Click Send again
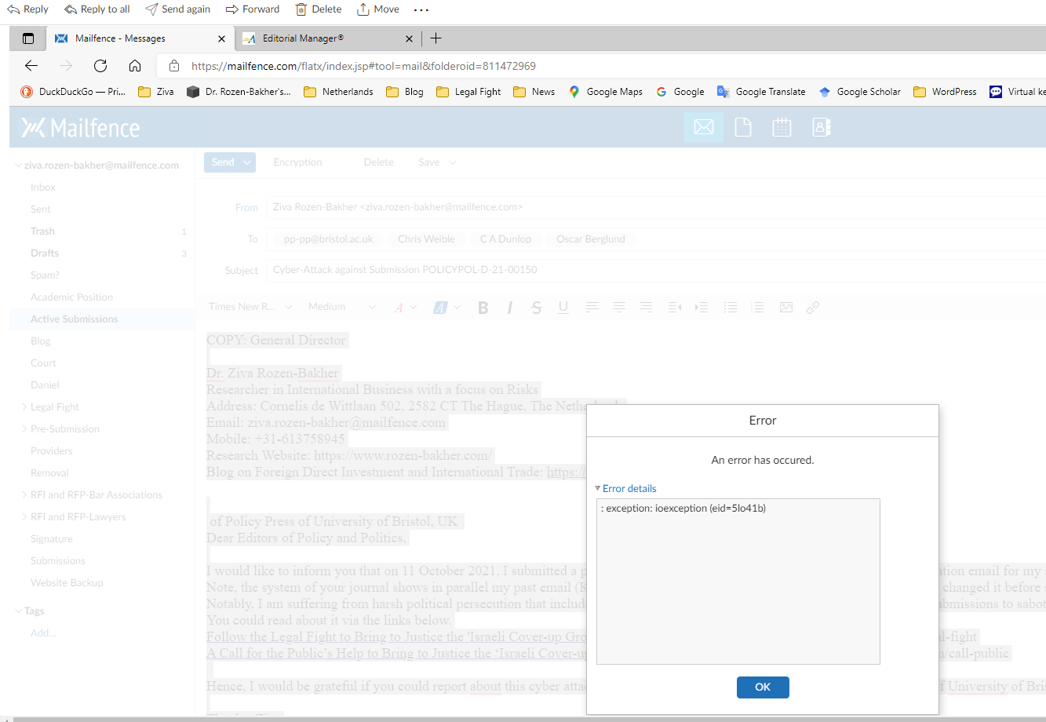The width and height of the screenshot is (1046, 722). click(178, 9)
